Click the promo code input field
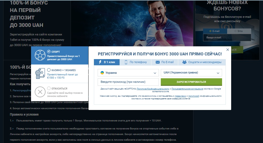 click(x=128, y=82)
